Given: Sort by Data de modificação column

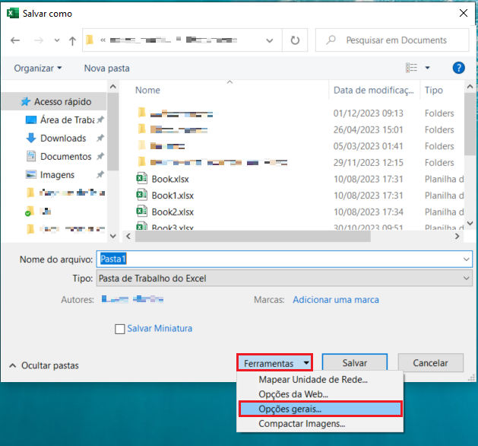Looking at the screenshot, I should click(373, 90).
